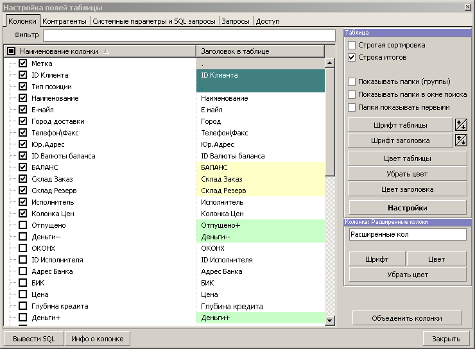Image resolution: width=475 pixels, height=349 pixels.
Task: Click the Цвет button in the column panel
Action: point(436,259)
